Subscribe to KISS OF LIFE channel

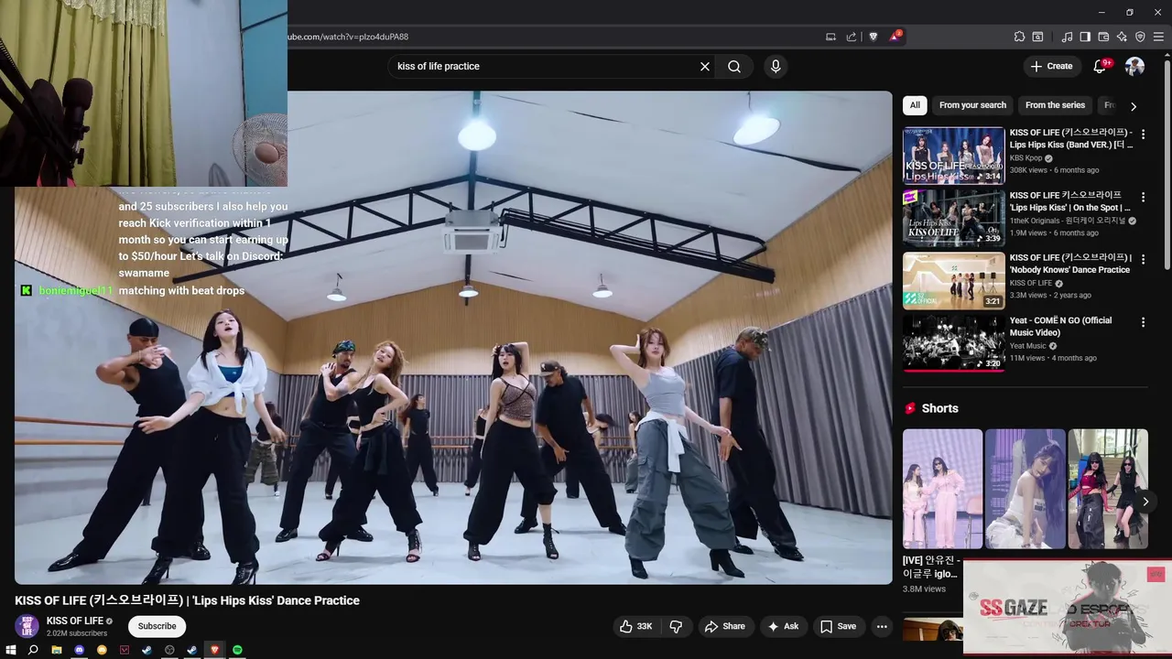tap(157, 626)
